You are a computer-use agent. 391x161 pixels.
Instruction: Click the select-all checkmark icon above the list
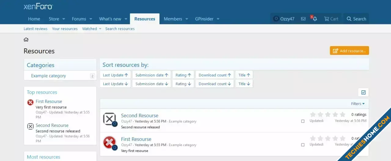(364, 92)
